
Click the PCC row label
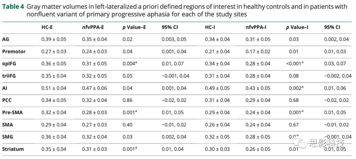(x=7, y=100)
